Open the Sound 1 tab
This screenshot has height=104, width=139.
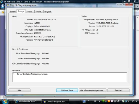point(30,12)
